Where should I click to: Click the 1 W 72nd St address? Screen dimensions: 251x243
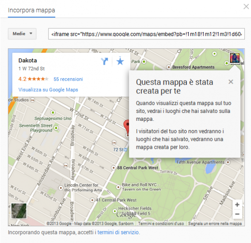click(x=31, y=69)
